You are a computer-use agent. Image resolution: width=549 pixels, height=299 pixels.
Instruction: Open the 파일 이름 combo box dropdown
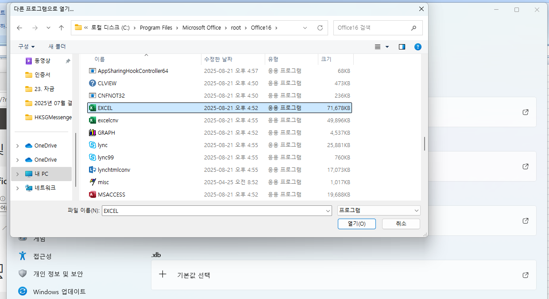tap(328, 211)
